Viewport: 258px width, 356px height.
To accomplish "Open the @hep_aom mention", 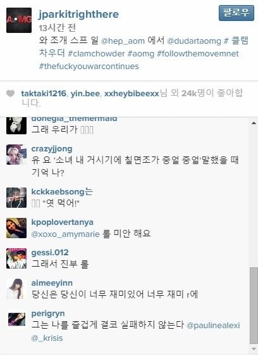I will 123,41.
